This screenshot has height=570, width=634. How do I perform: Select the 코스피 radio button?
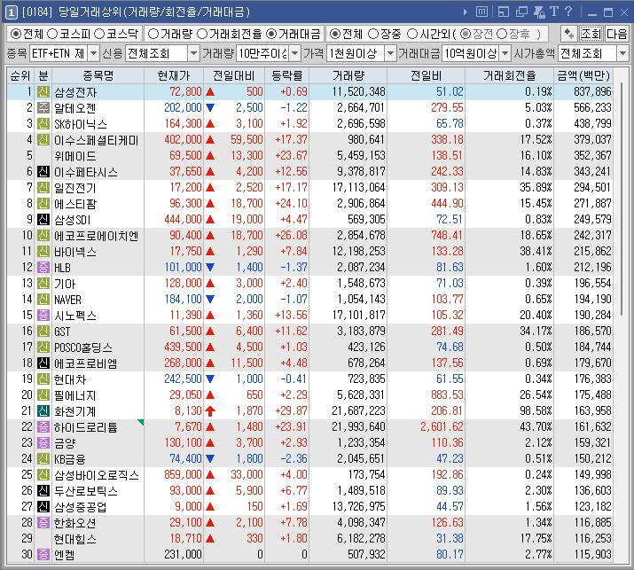pyautogui.click(x=52, y=34)
